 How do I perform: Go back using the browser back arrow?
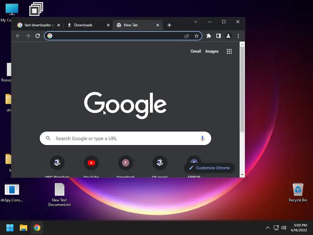click(18, 36)
